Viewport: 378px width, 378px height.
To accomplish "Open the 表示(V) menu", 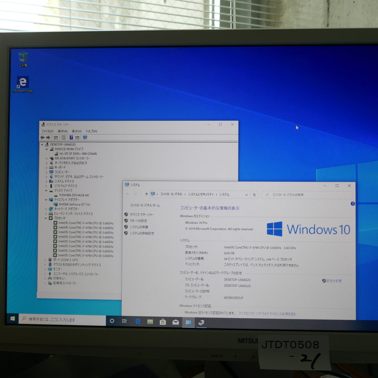I will [77, 131].
